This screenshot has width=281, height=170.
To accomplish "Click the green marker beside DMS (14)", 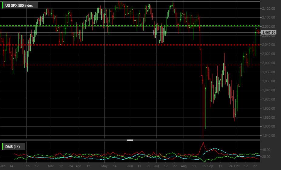I will [x=3, y=147].
